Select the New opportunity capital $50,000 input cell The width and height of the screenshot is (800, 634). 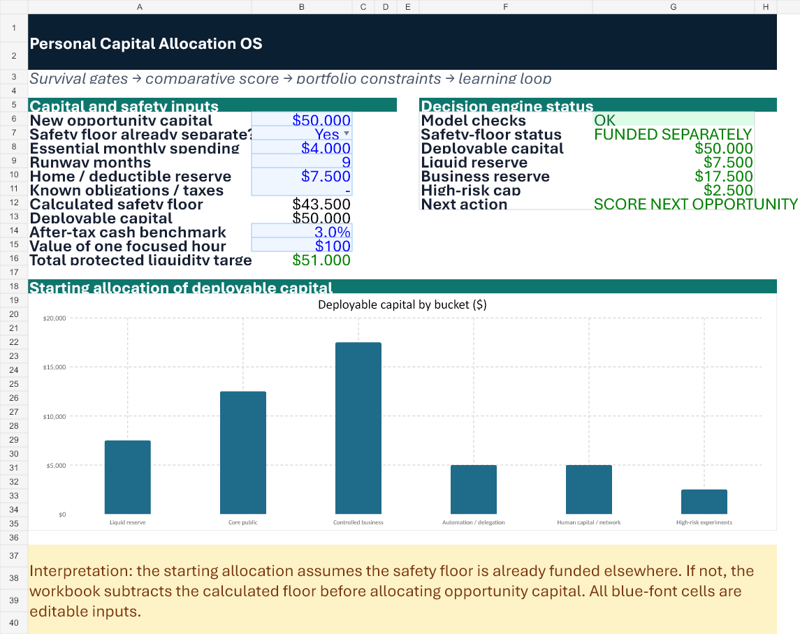(302, 119)
